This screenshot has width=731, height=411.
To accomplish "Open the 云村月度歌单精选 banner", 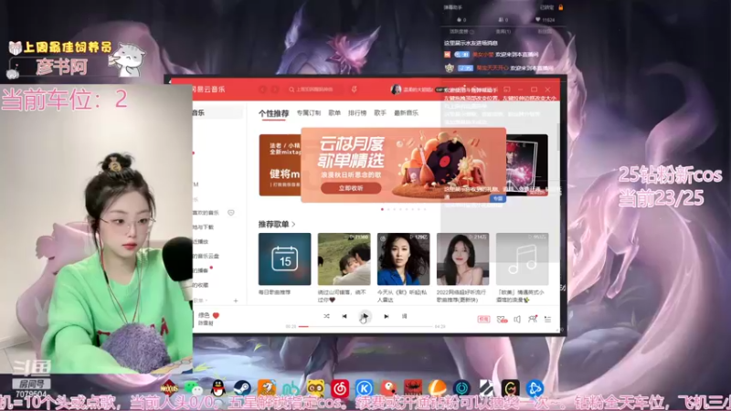I will [403, 165].
